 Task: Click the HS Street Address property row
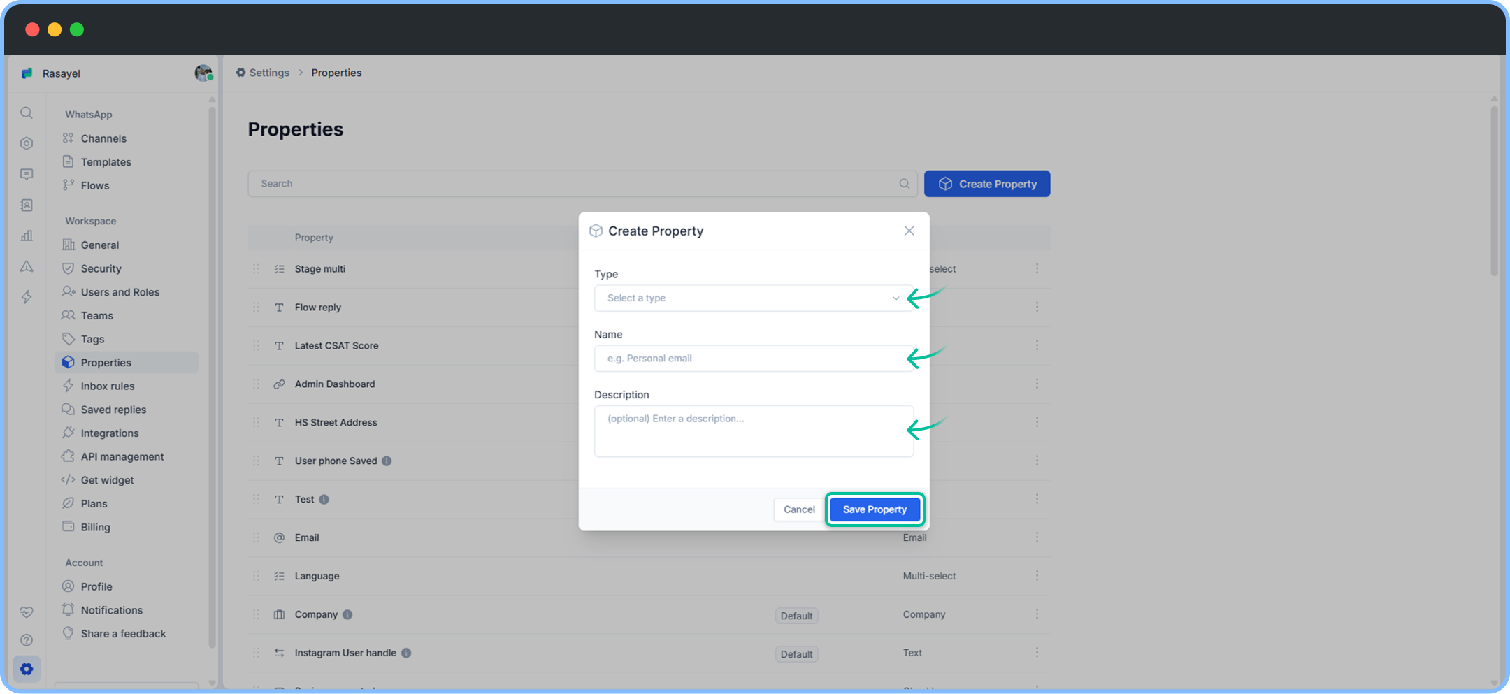tap(649, 422)
